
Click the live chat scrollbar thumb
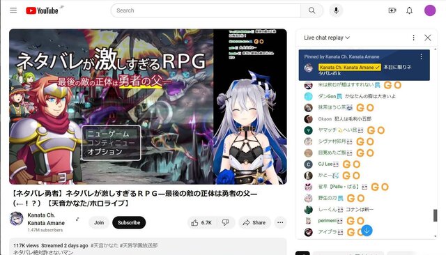coord(435,215)
